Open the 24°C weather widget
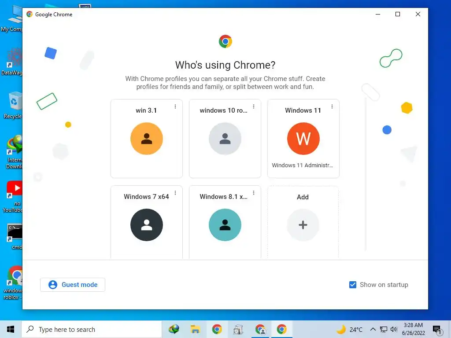This screenshot has height=338, width=451. pos(349,329)
